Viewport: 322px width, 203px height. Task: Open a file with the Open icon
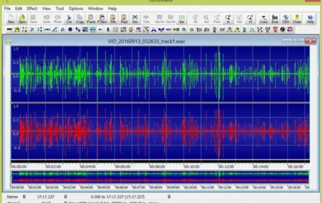coord(22,19)
